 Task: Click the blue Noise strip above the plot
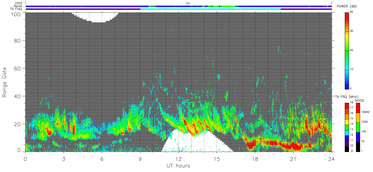(179, 6)
